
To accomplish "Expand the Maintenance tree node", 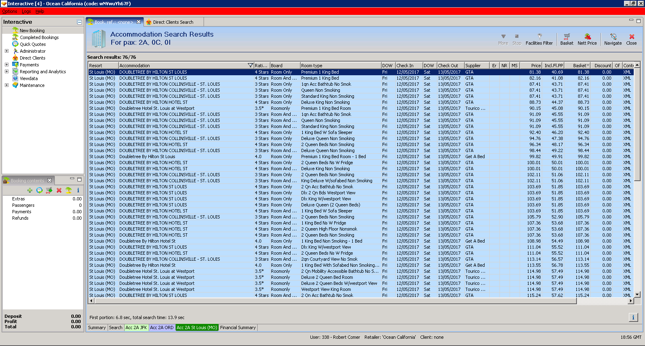I will [6, 85].
